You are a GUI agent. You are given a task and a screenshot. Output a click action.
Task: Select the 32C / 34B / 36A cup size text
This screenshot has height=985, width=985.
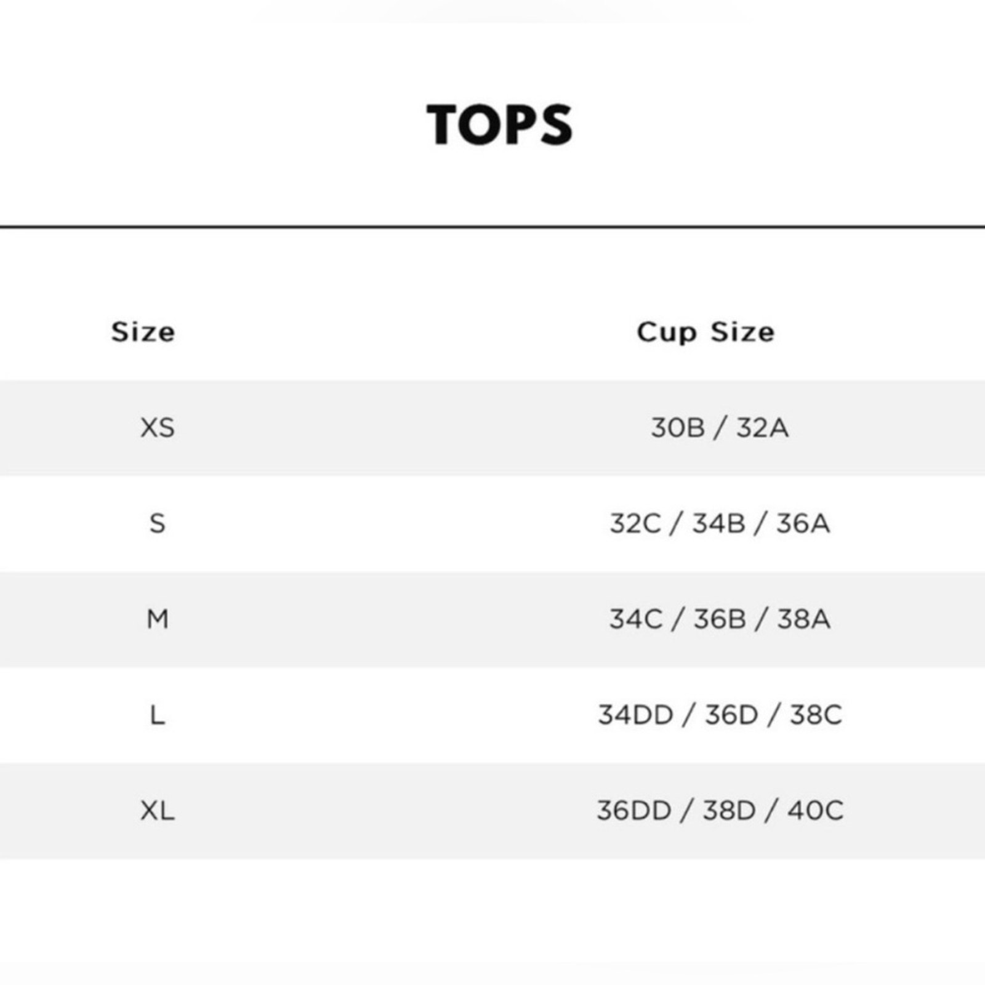pos(720,523)
